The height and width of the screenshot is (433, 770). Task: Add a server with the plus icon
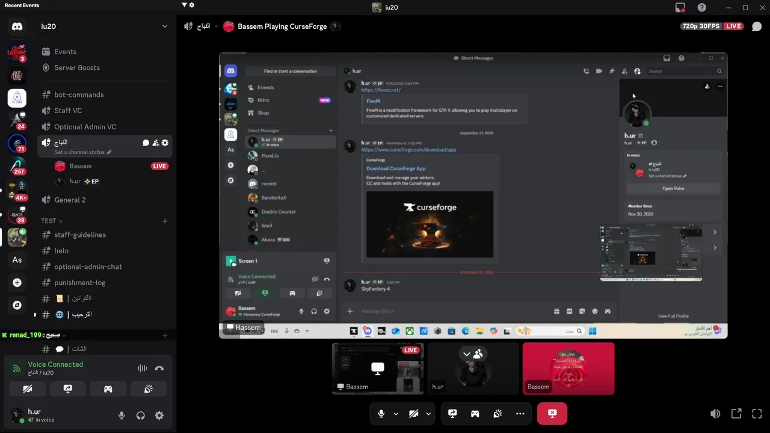[x=17, y=283]
